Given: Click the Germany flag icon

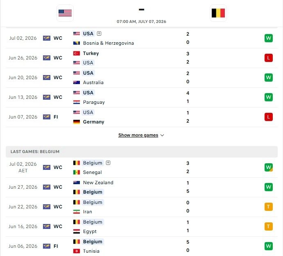Looking at the screenshot, I should pos(77,122).
